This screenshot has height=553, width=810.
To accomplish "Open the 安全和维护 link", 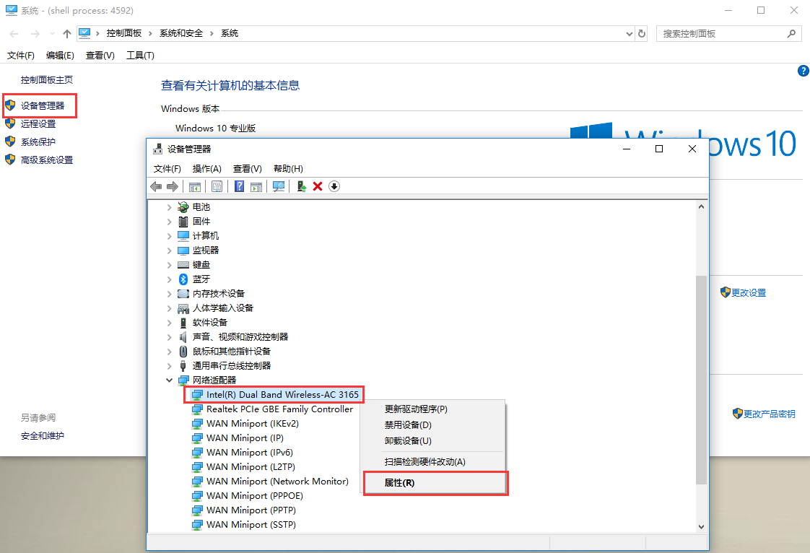I will pos(43,436).
